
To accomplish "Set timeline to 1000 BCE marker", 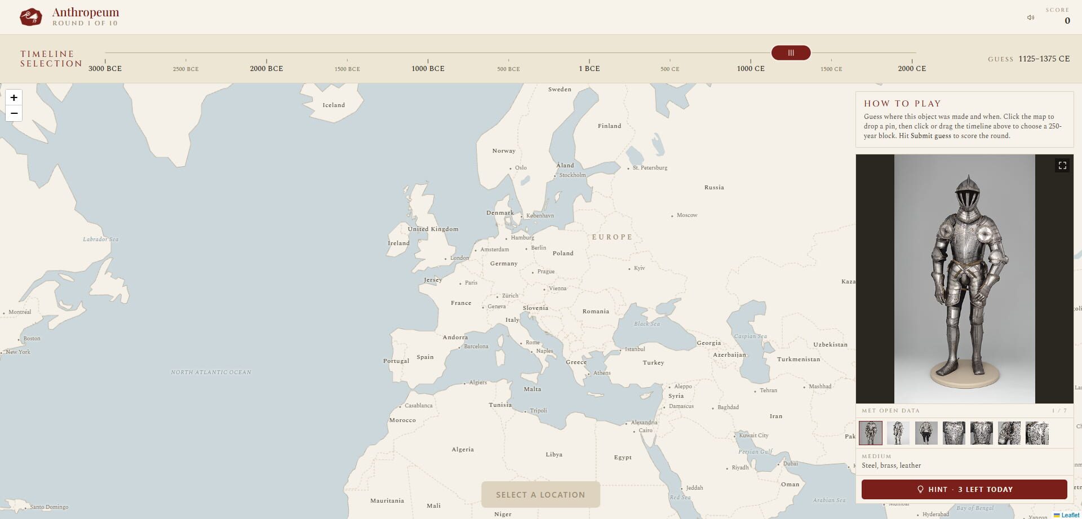I will tap(428, 68).
